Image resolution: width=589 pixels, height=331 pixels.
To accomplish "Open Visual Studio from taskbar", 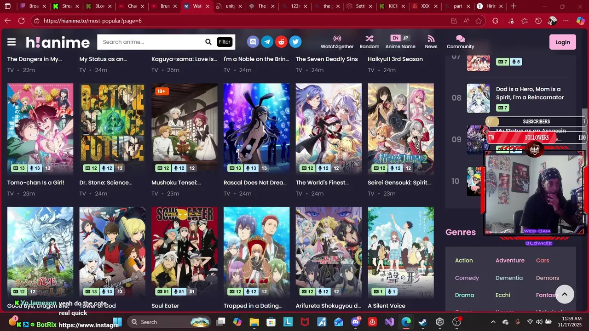I will tap(389, 322).
